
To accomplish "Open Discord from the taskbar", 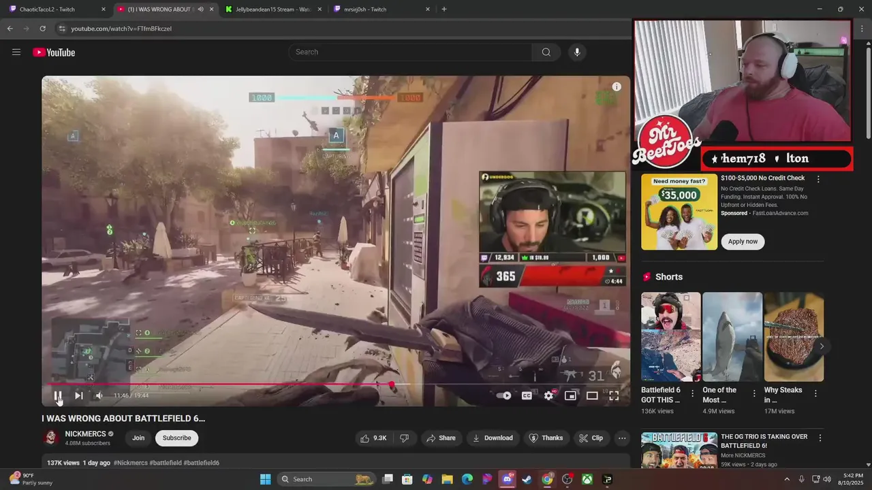I will (x=507, y=479).
